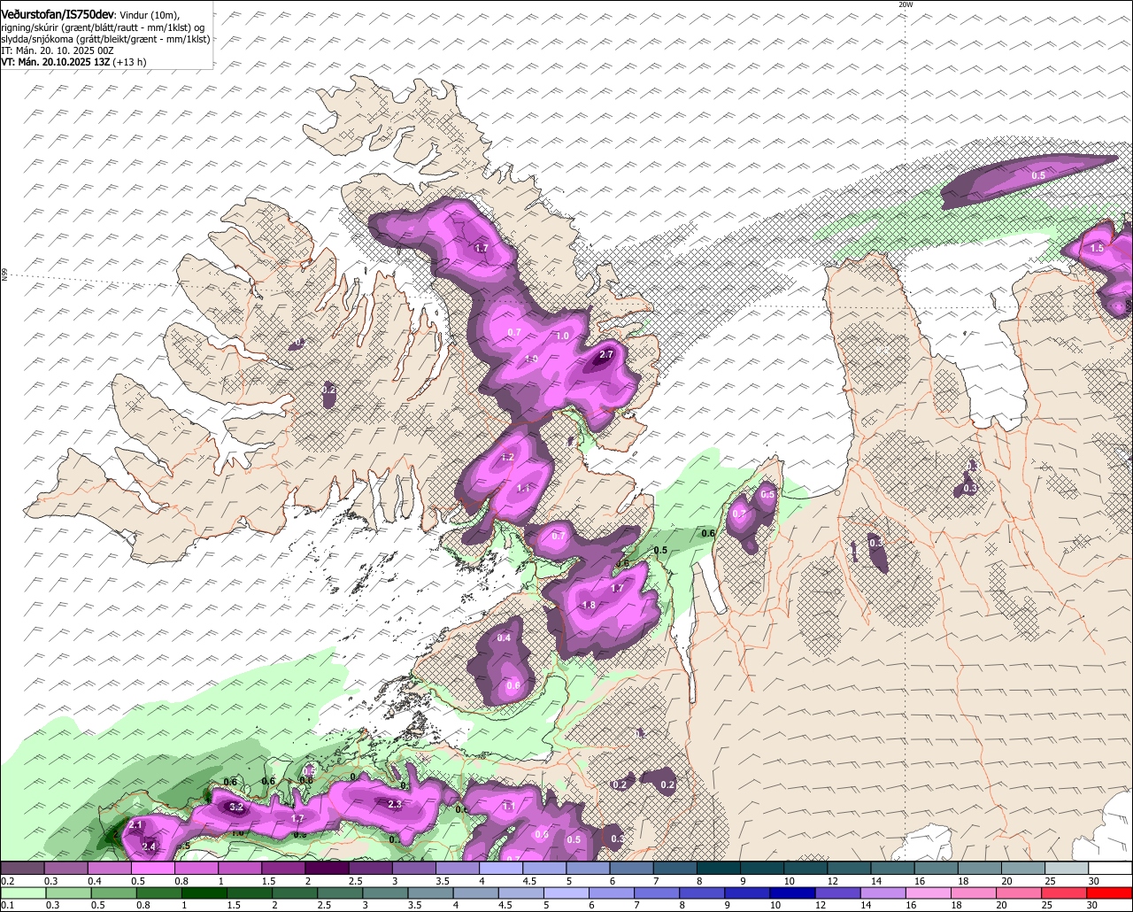
Task: Click the 2.1 value near the southwest coast
Action: (135, 825)
